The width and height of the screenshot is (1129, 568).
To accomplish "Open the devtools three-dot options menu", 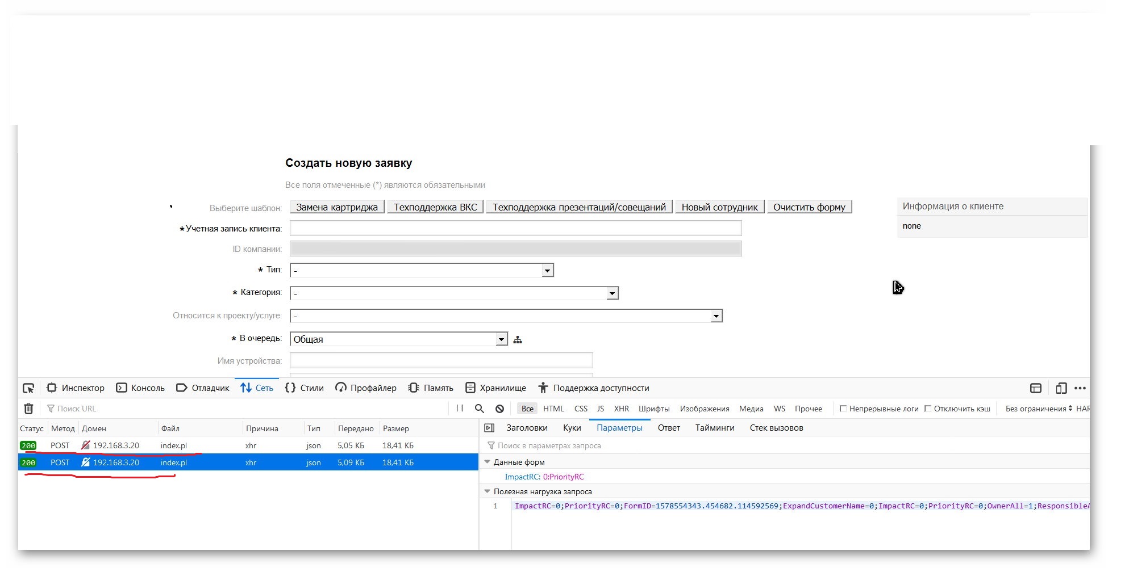I will (1080, 388).
